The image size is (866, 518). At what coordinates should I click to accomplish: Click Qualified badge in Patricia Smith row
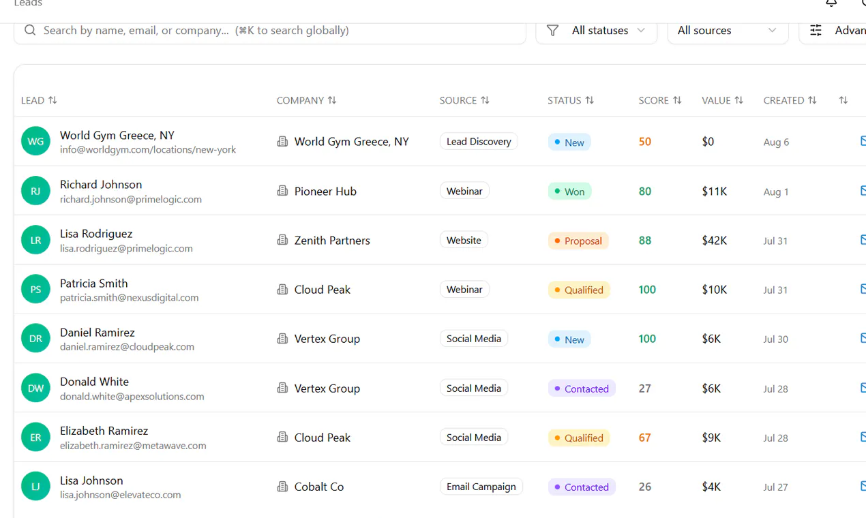(579, 290)
